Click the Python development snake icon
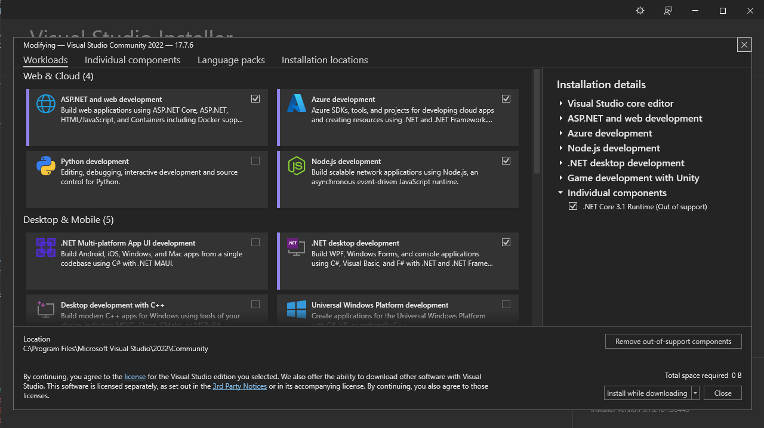Image resolution: width=764 pixels, height=428 pixels. pyautogui.click(x=46, y=166)
